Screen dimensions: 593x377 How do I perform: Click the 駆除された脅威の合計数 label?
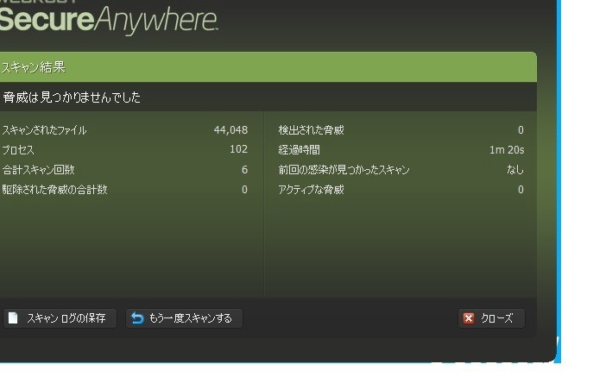(x=55, y=189)
